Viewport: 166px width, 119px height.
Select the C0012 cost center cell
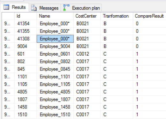coord(87,54)
